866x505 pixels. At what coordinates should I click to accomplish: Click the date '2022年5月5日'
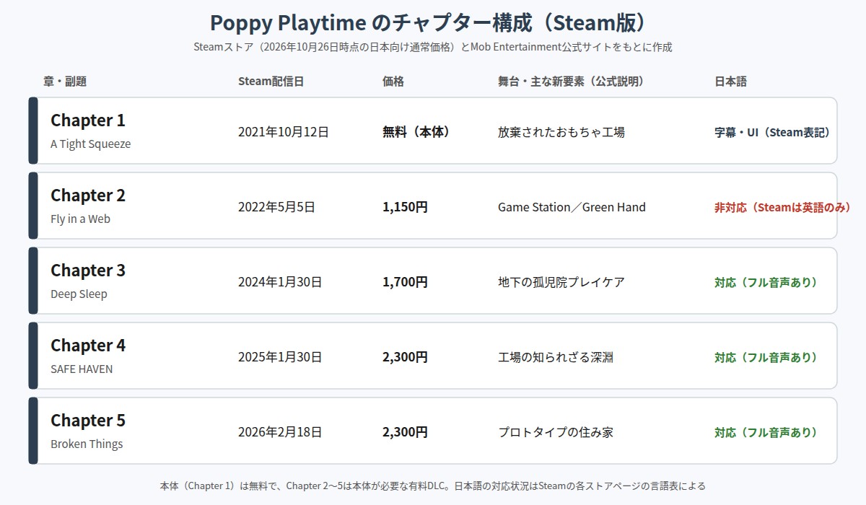tap(277, 207)
